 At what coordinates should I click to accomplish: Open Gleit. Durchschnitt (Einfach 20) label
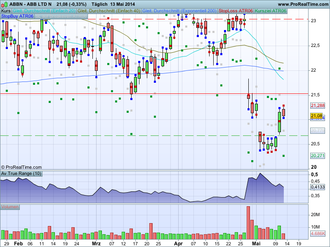[x=44, y=11]
